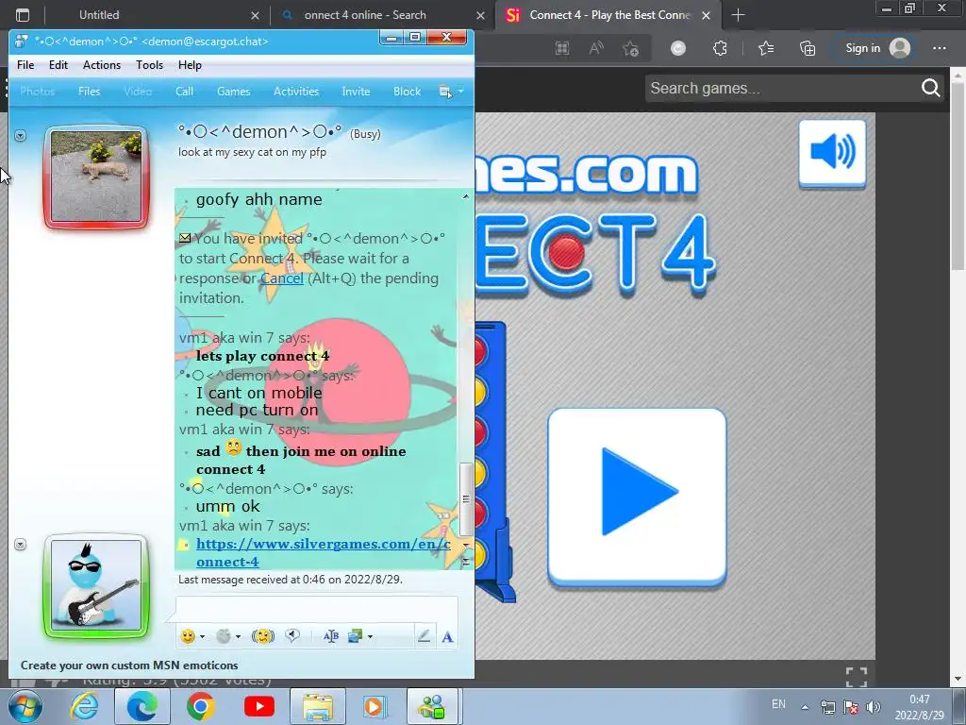
Task: Click your guitar-avatar display picture
Action: click(x=96, y=585)
